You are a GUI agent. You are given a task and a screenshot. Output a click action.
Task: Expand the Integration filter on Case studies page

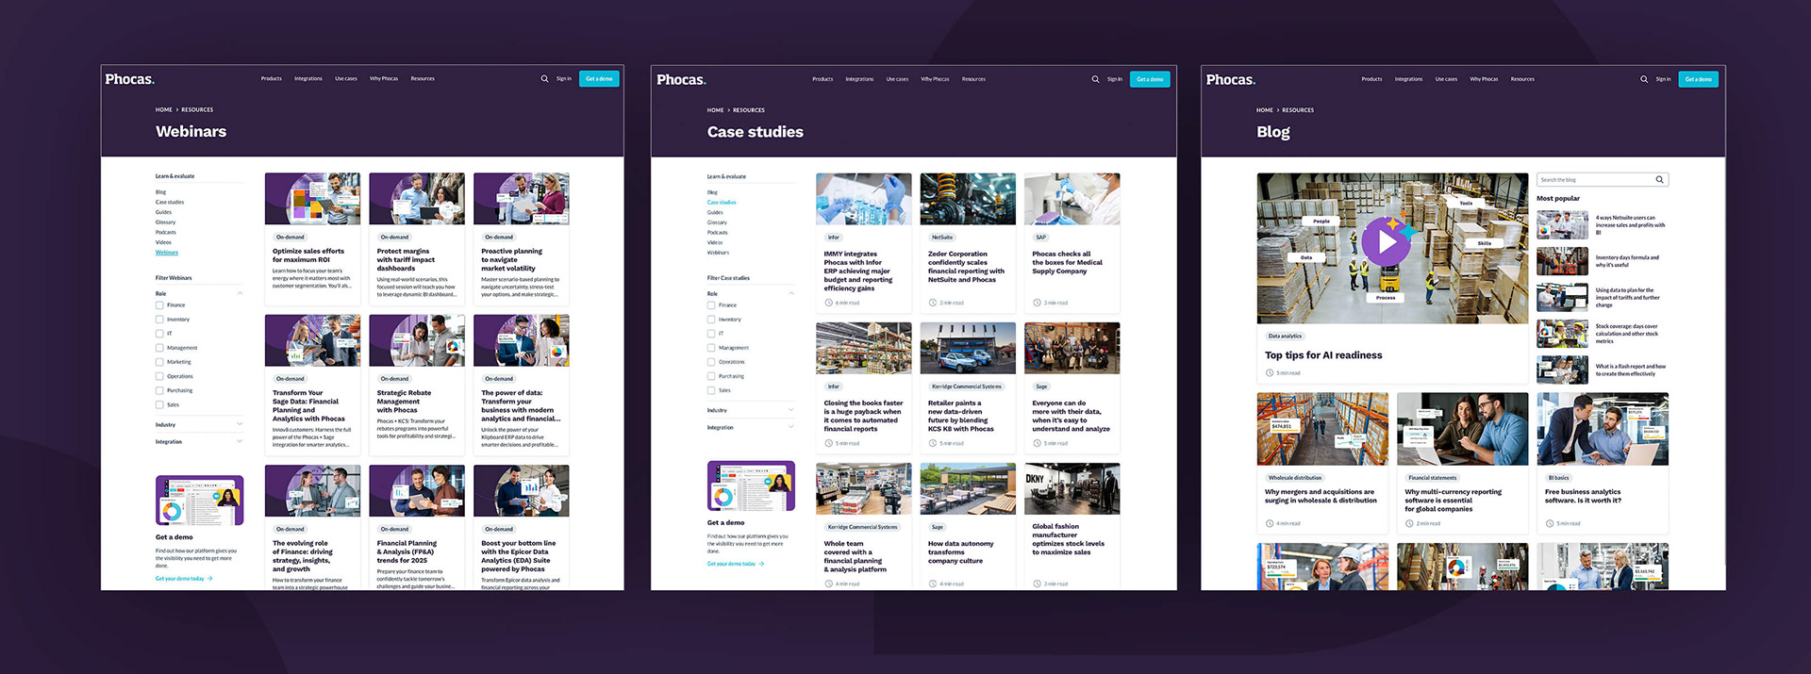(x=791, y=427)
